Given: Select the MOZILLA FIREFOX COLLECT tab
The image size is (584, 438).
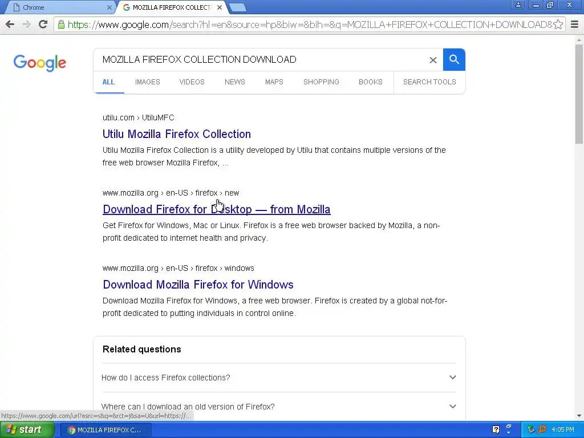Looking at the screenshot, I should [171, 7].
